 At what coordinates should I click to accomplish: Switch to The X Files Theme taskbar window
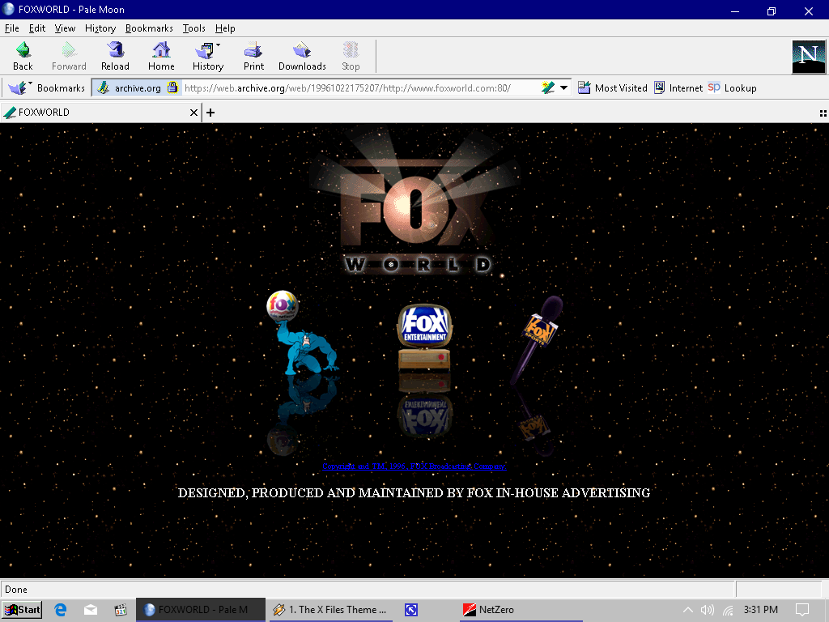pyautogui.click(x=331, y=610)
